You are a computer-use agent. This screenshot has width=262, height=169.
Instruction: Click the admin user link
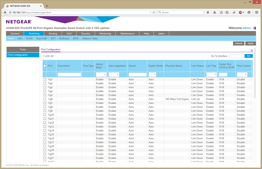pyautogui.click(x=247, y=28)
